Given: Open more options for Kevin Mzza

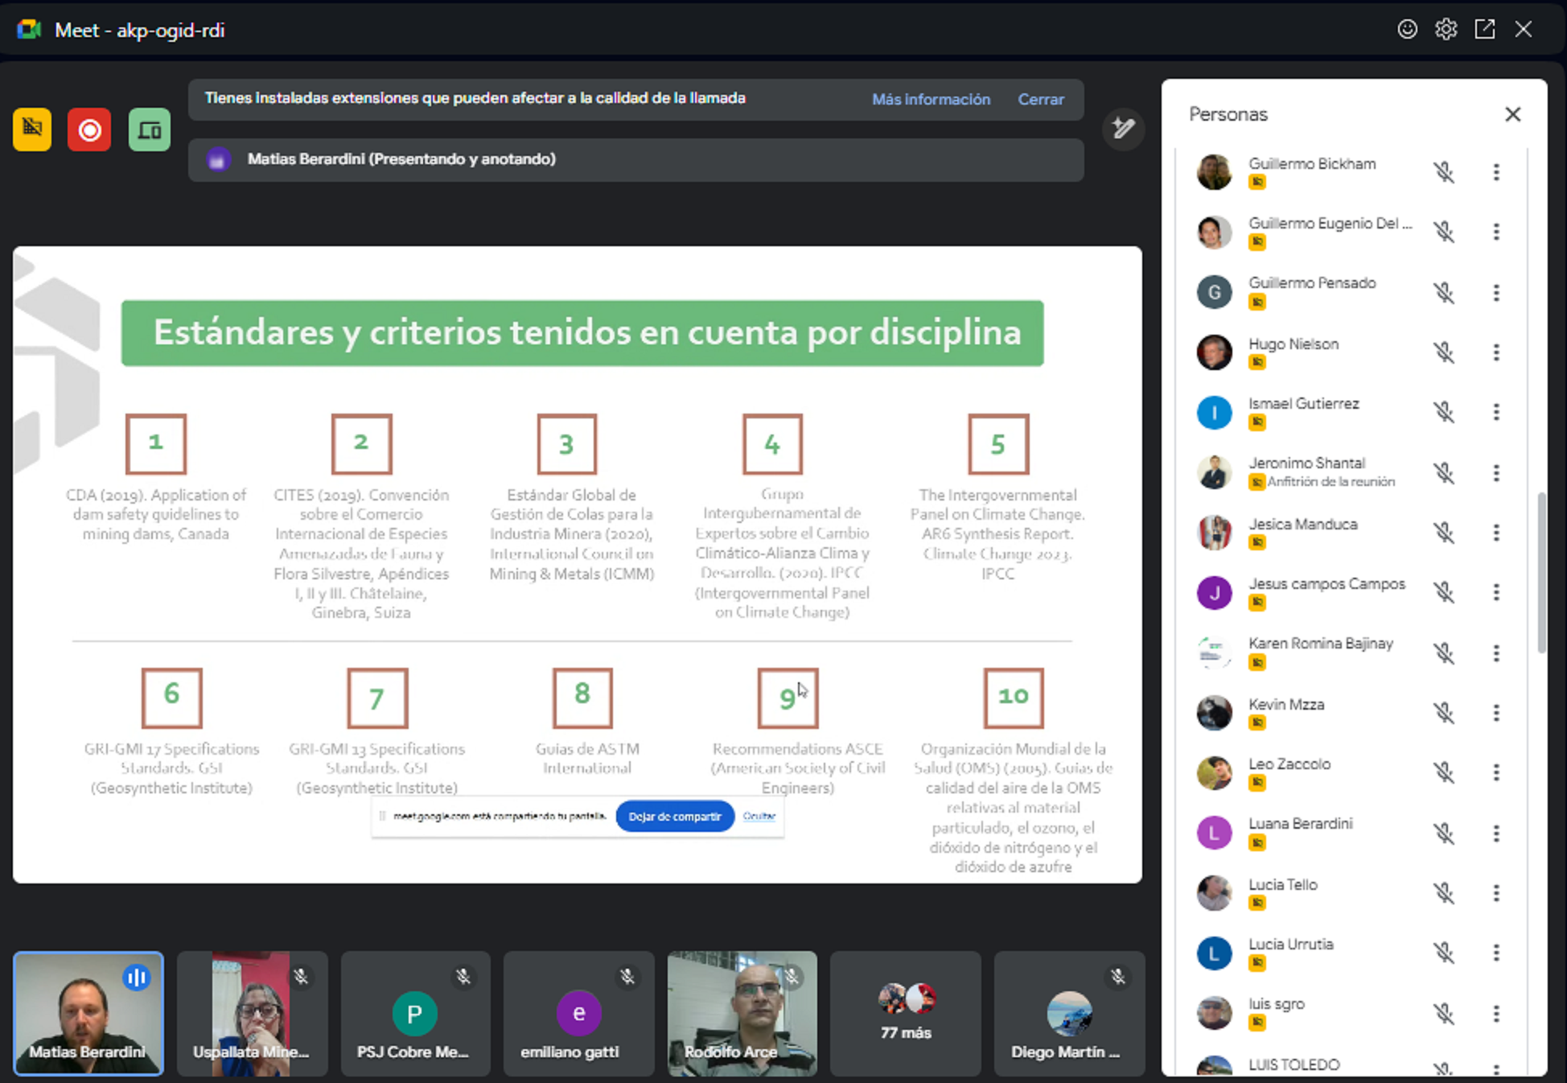Looking at the screenshot, I should tap(1496, 713).
